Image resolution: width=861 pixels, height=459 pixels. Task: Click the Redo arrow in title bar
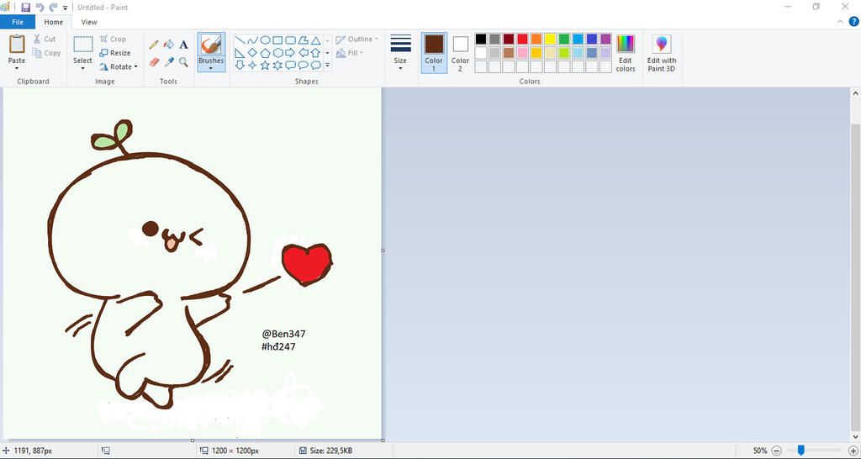[x=53, y=7]
